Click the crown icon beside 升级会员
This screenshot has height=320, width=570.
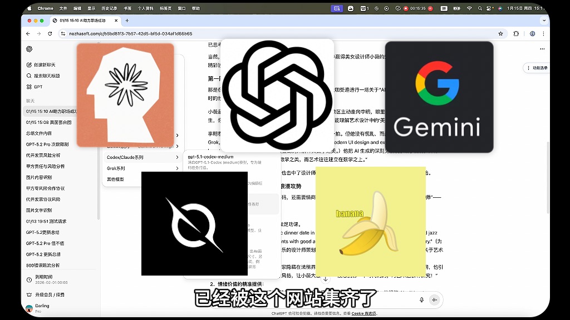pos(29,294)
